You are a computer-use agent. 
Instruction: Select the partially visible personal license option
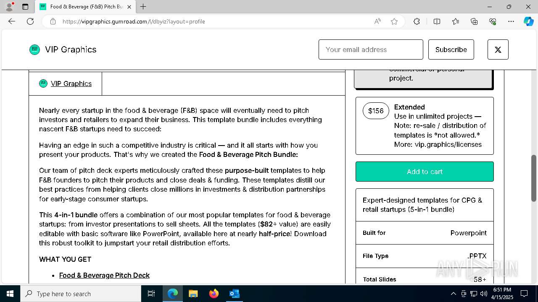click(423, 79)
